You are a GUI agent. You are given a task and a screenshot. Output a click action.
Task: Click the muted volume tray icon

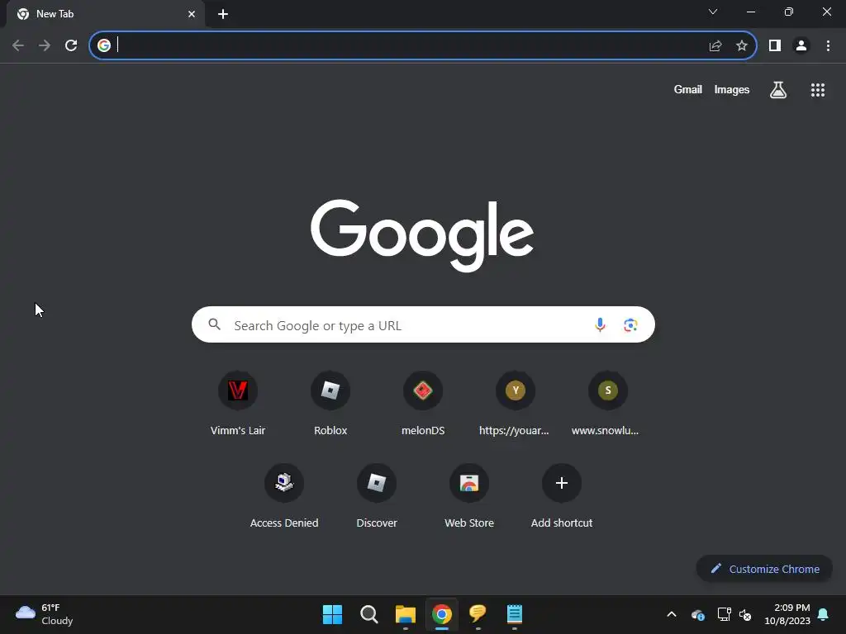coord(745,614)
